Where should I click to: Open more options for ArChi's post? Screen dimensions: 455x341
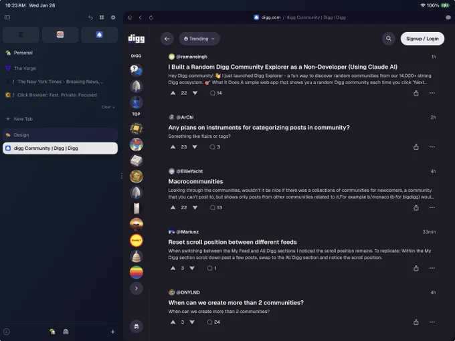[432, 147]
